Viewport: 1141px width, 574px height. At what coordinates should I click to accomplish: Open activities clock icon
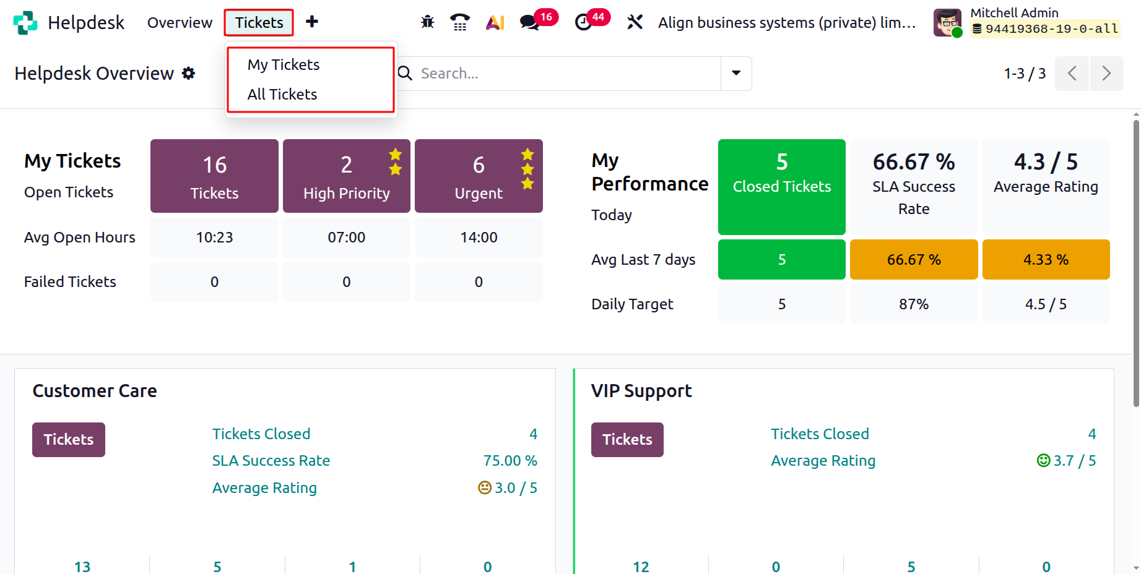click(x=583, y=22)
